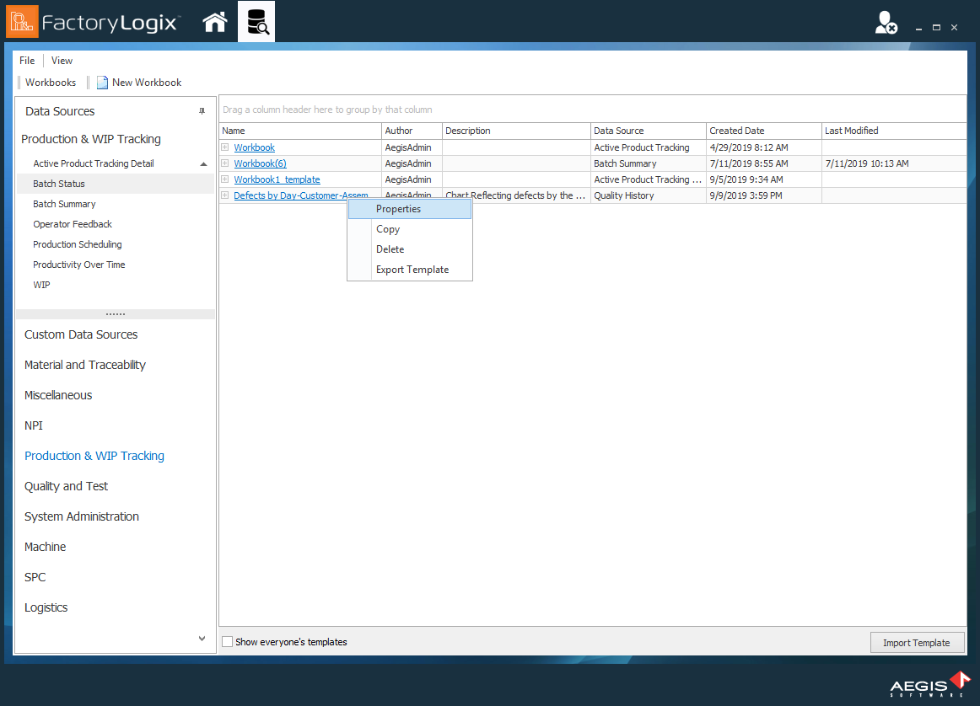Open the View menu
The image size is (980, 706).
pyautogui.click(x=62, y=60)
